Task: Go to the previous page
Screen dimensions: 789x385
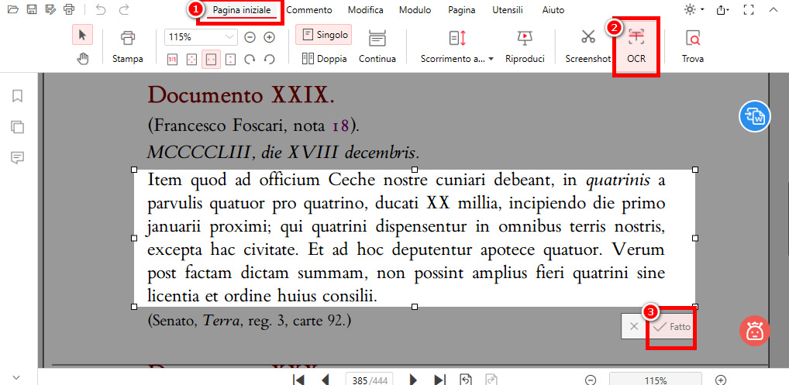Action: coord(325,380)
